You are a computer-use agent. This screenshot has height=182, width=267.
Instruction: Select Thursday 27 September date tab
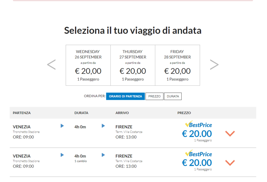click(x=133, y=65)
